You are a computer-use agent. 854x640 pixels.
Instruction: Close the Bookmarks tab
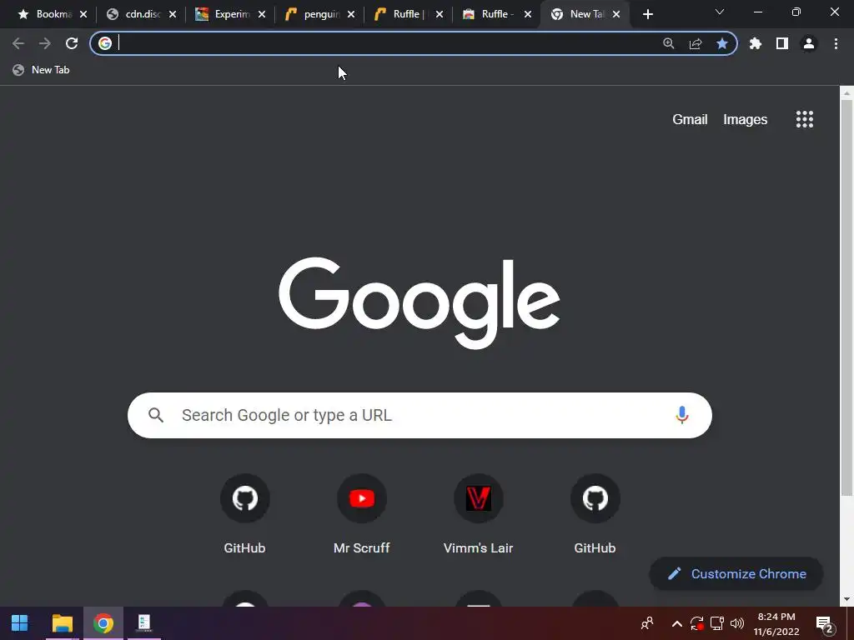tap(83, 14)
